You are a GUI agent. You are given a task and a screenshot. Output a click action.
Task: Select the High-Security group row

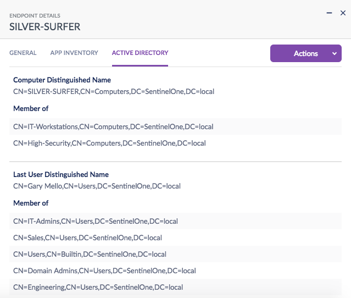point(109,143)
